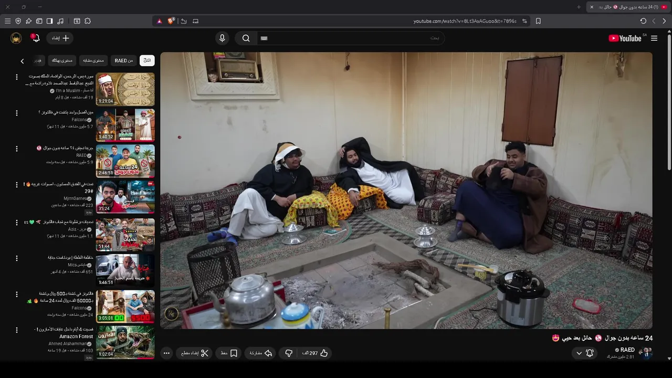This screenshot has height=378, width=672.
Task: Open the Brave VPN shield icon
Action: point(18,21)
